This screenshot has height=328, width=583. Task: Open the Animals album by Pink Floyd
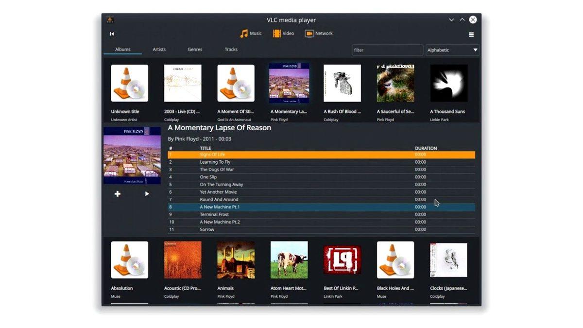click(236, 260)
